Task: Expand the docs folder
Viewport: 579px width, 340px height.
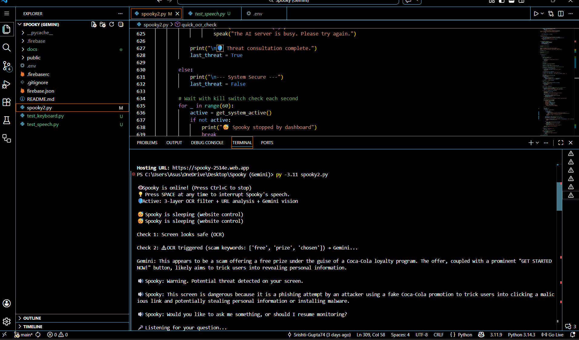Action: [x=32, y=49]
